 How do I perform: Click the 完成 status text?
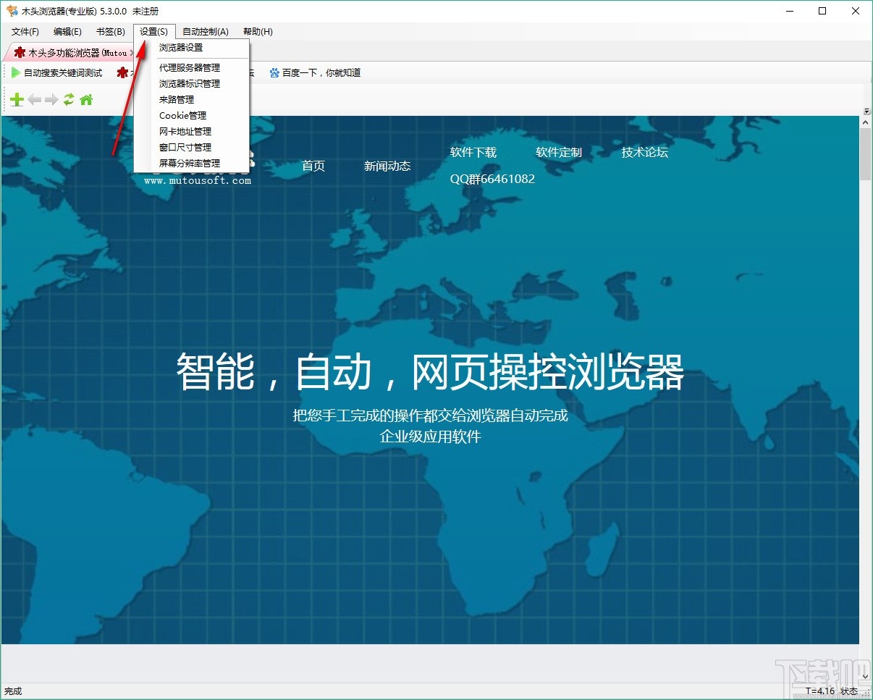13,691
